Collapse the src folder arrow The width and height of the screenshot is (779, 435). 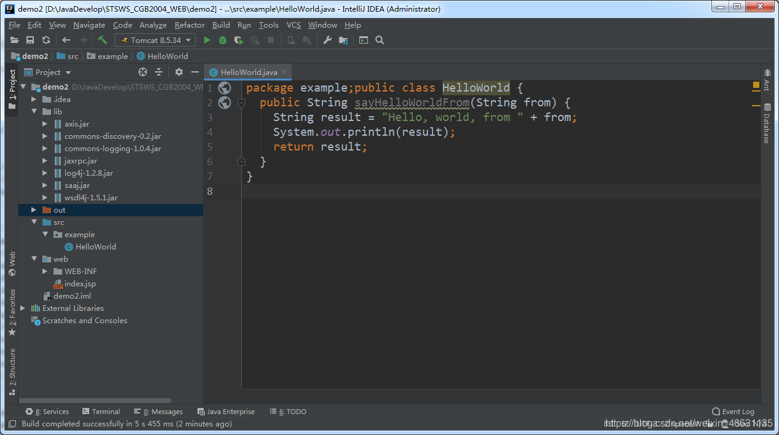[34, 222]
